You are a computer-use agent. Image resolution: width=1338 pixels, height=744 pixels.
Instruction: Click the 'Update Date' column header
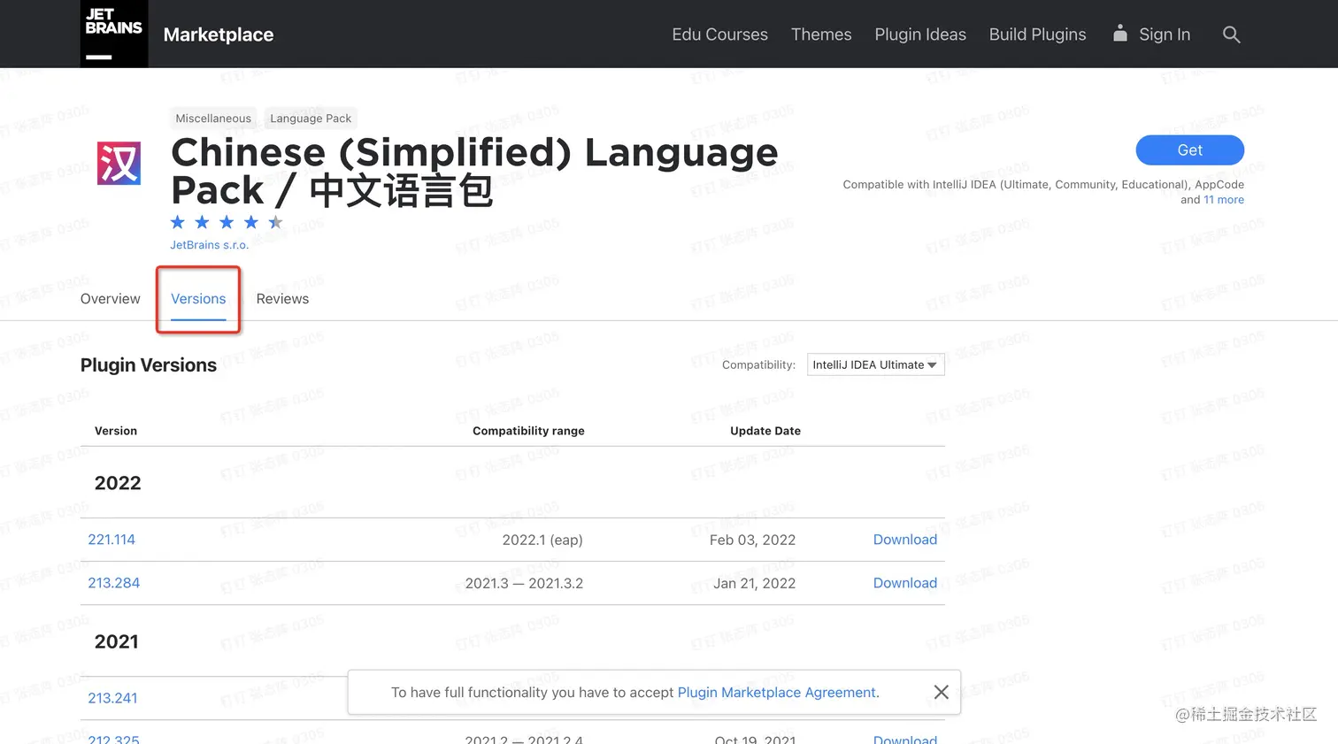pyautogui.click(x=765, y=431)
